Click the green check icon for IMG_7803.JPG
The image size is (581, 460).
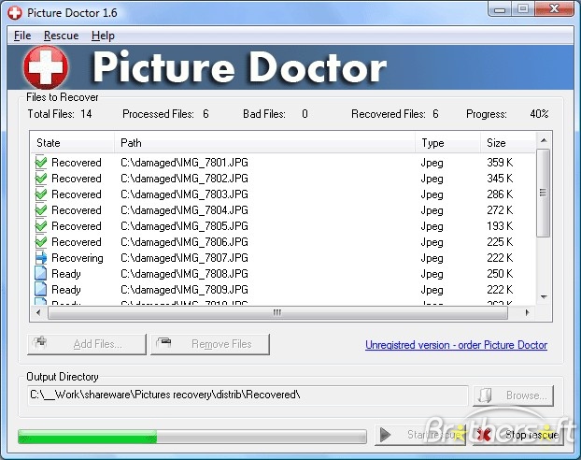41,194
